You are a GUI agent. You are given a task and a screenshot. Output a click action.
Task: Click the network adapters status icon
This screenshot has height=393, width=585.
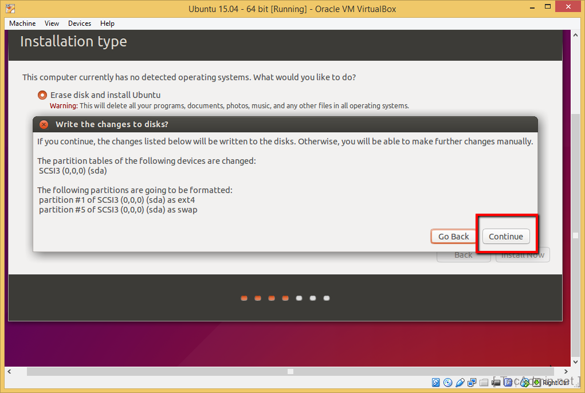tap(472, 383)
